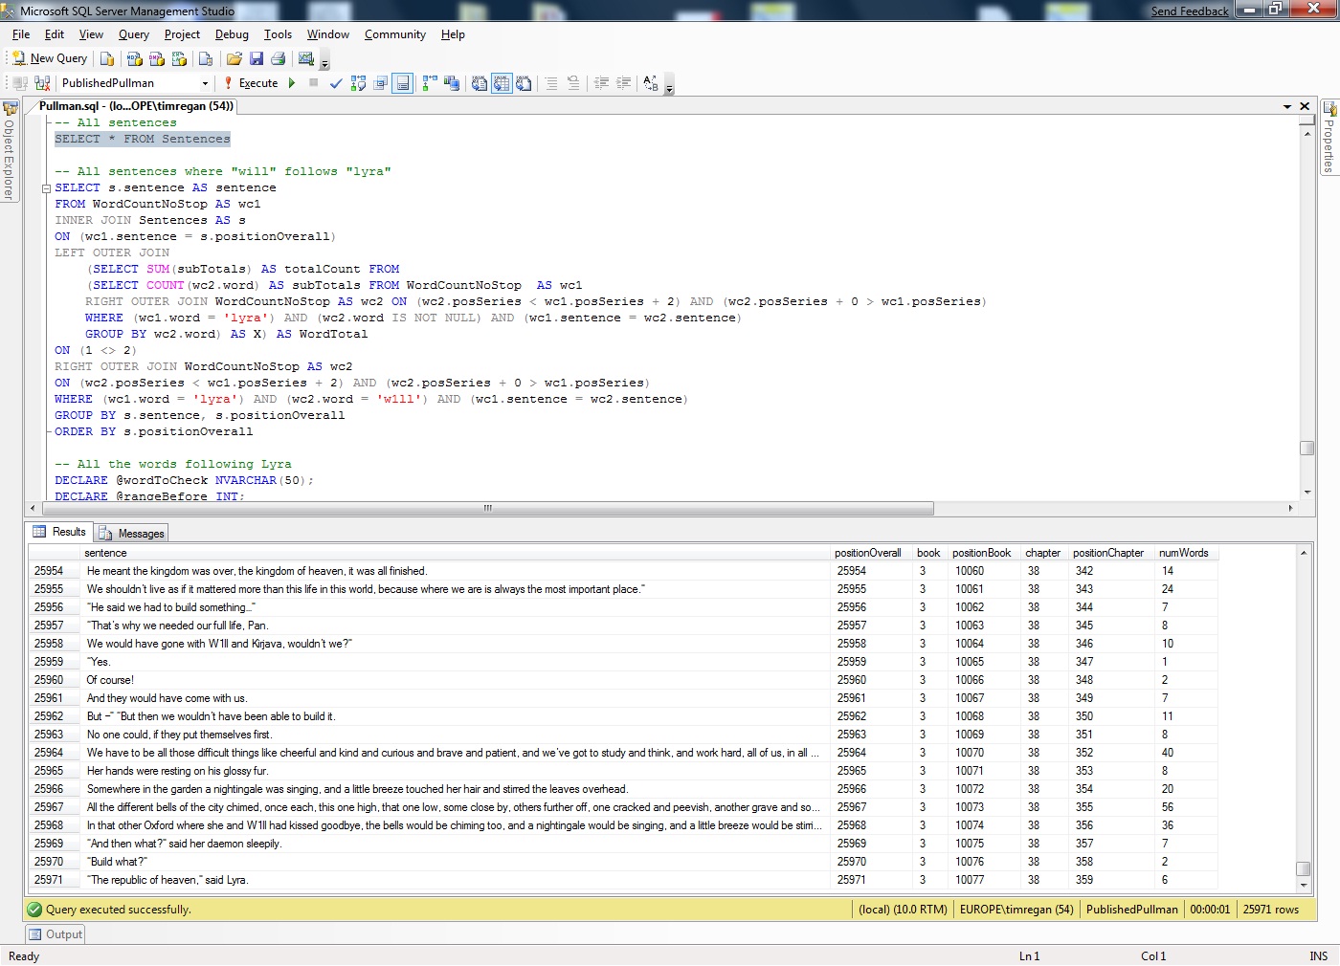Screen dimensions: 1340x966
Task: Toggle the Results to File option
Action: tap(524, 83)
